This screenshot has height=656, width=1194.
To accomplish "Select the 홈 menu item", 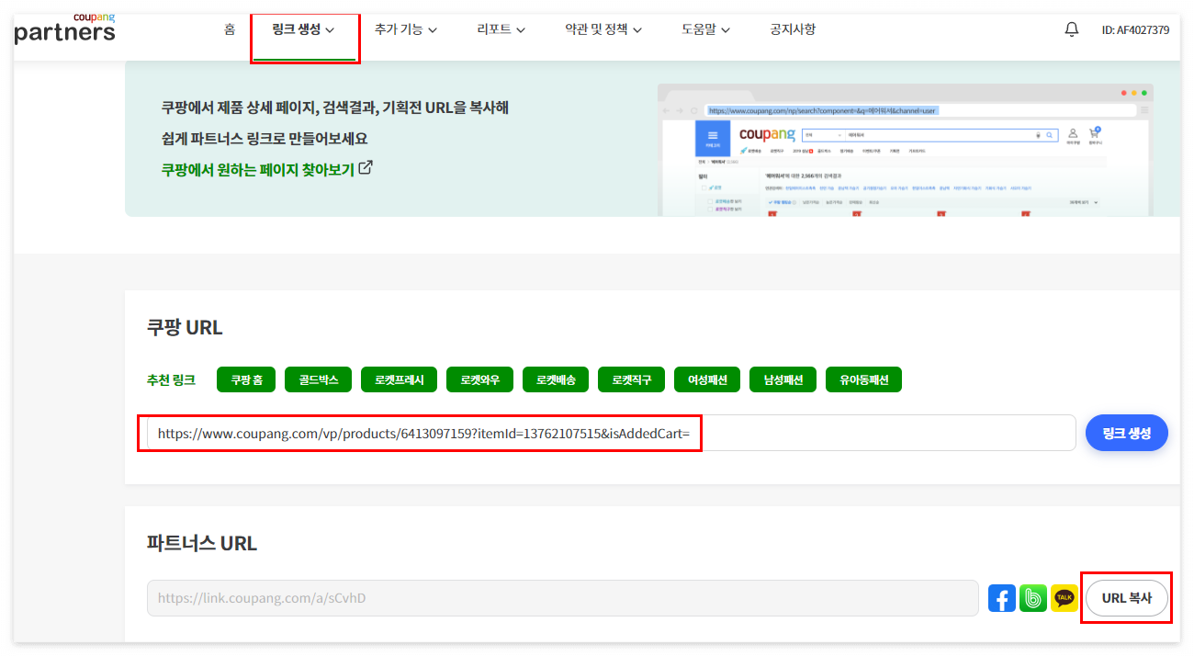I will (228, 28).
